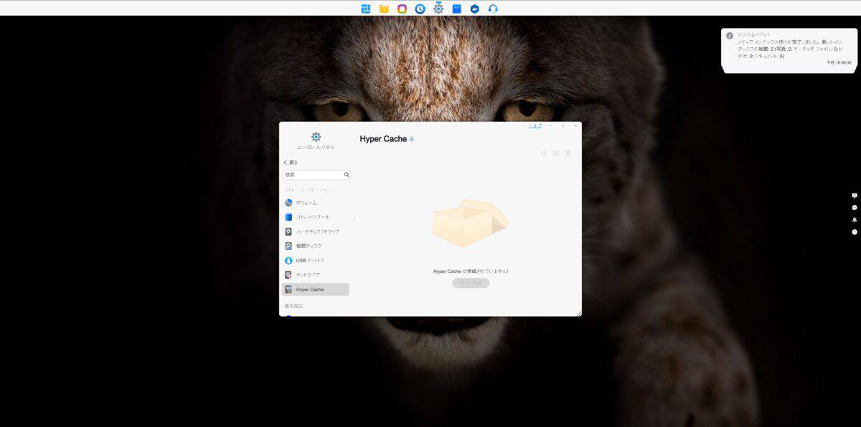Select ストレージプール in the sidebar

[312, 217]
